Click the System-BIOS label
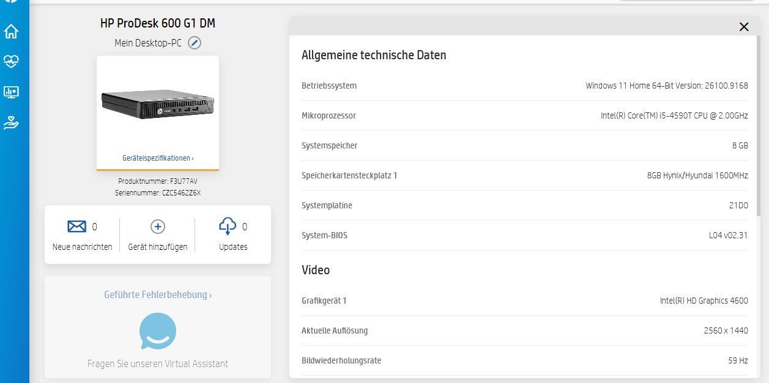This screenshot has height=383, width=769. click(x=324, y=235)
